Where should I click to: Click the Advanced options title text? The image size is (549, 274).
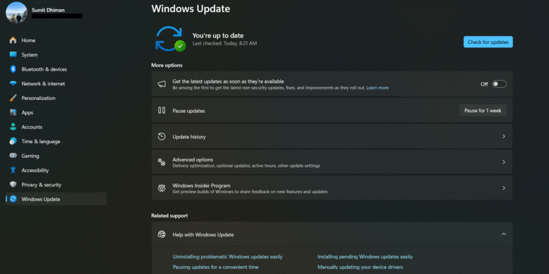pos(193,160)
